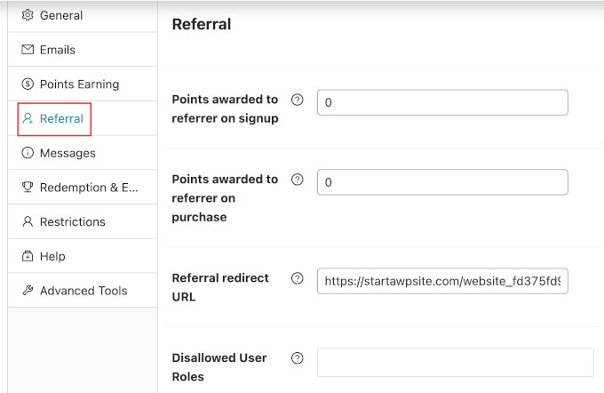This screenshot has height=393, width=604.
Task: Click the Redemption trophy icon
Action: 28,188
